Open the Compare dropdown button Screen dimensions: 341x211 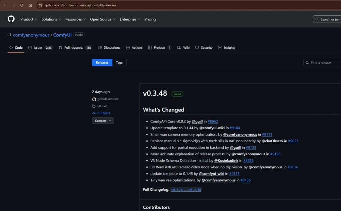(103, 121)
